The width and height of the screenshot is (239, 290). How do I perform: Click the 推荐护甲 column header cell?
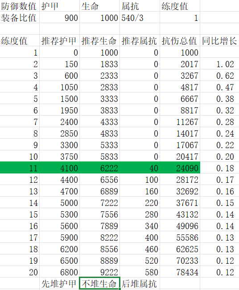point(59,40)
